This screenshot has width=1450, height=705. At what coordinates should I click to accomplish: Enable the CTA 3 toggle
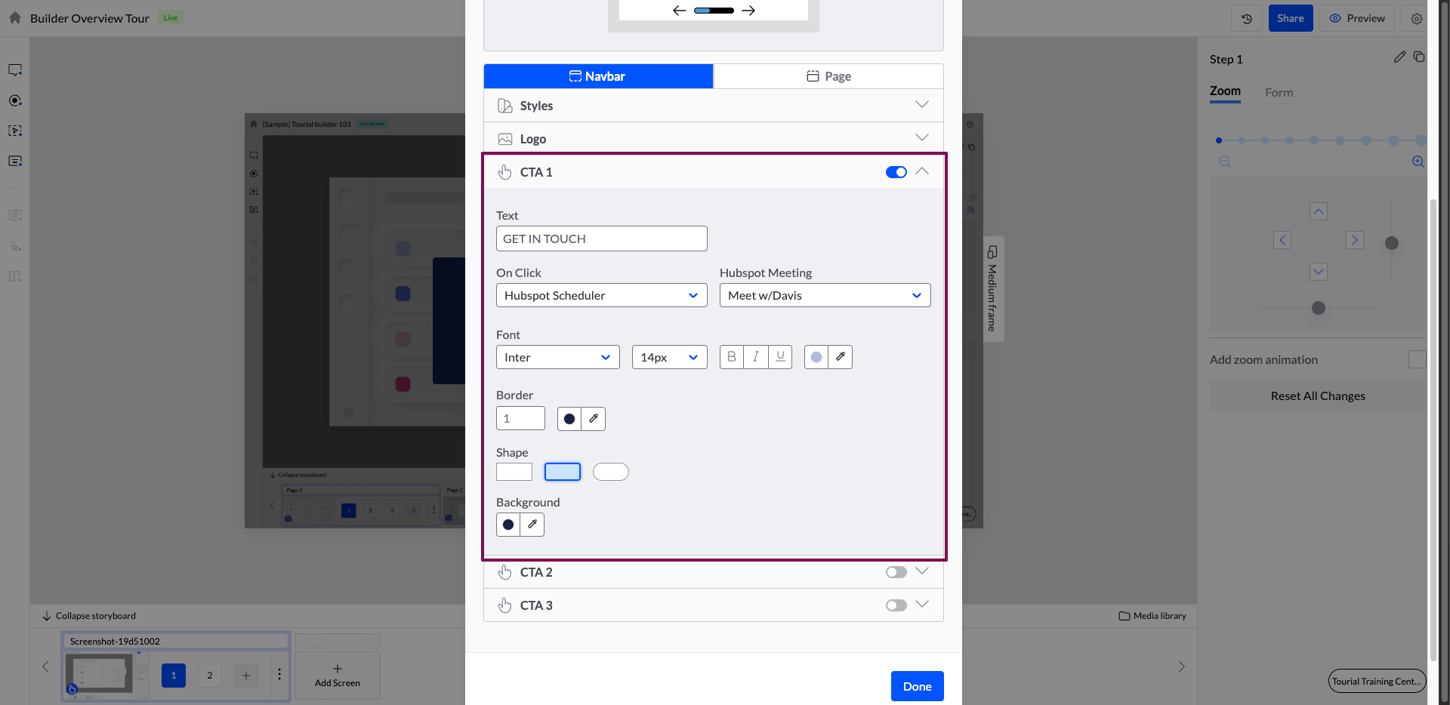[x=896, y=605]
